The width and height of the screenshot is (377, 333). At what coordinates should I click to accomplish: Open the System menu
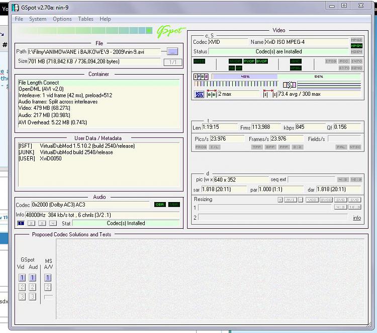tap(38, 19)
